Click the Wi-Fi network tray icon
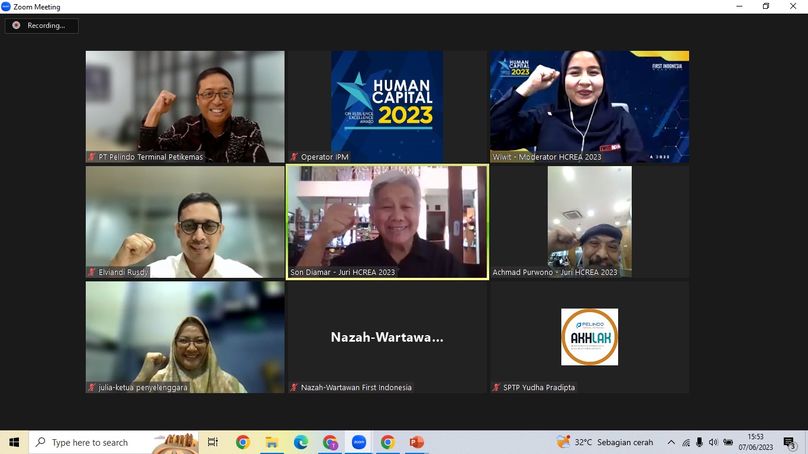Image resolution: width=808 pixels, height=454 pixels. (686, 442)
